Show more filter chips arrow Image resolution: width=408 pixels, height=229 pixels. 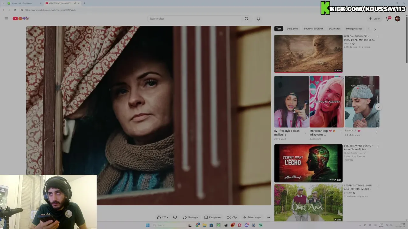(x=375, y=29)
